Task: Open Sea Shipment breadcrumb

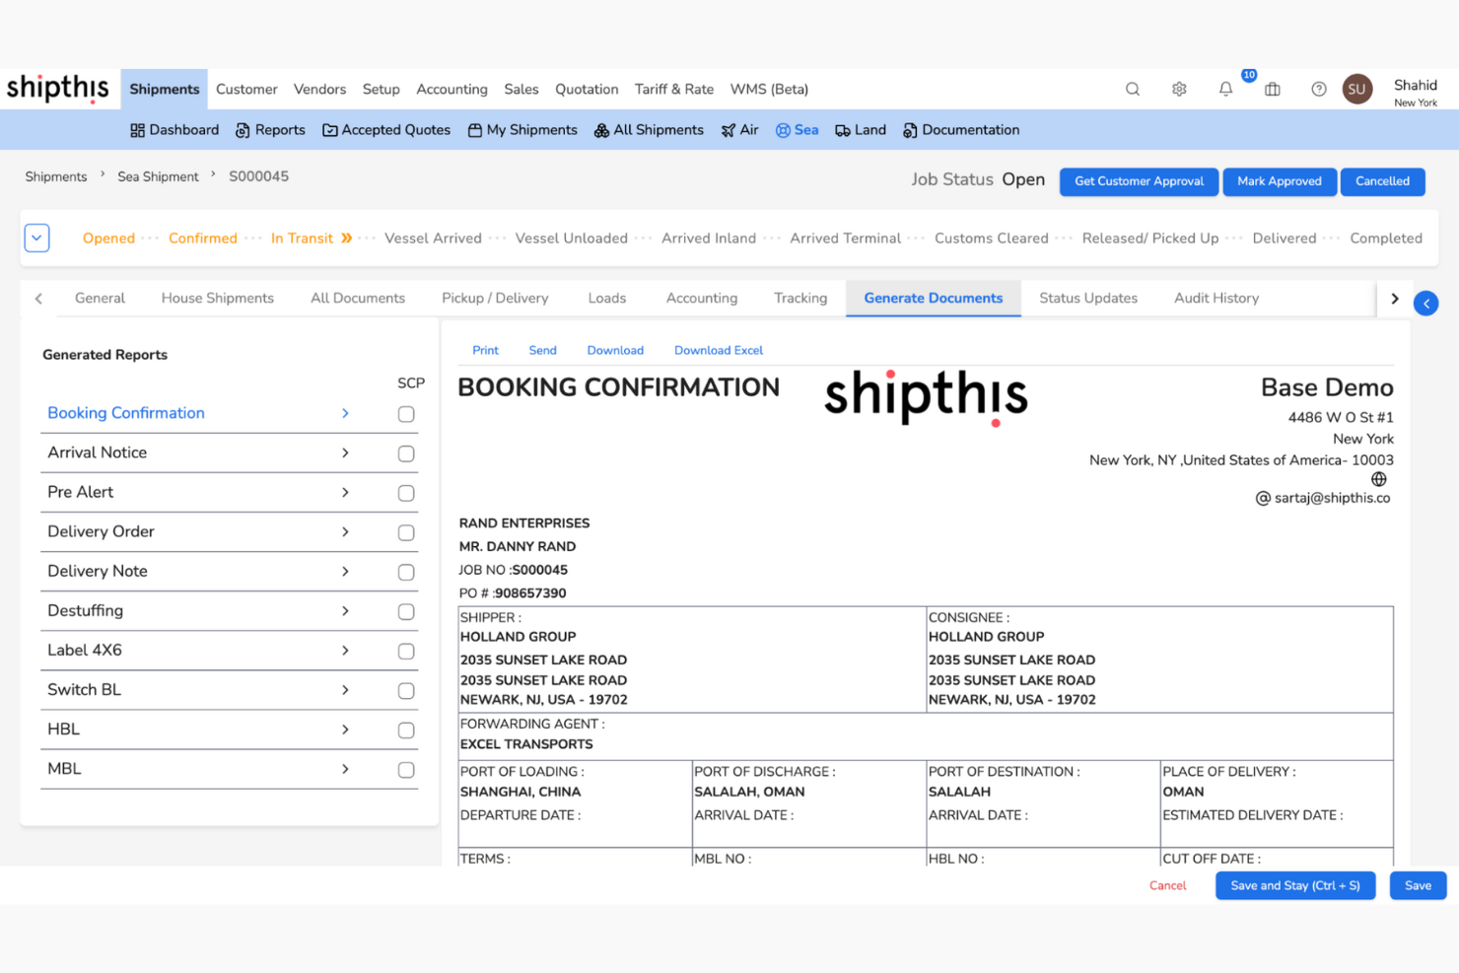Action: point(158,176)
